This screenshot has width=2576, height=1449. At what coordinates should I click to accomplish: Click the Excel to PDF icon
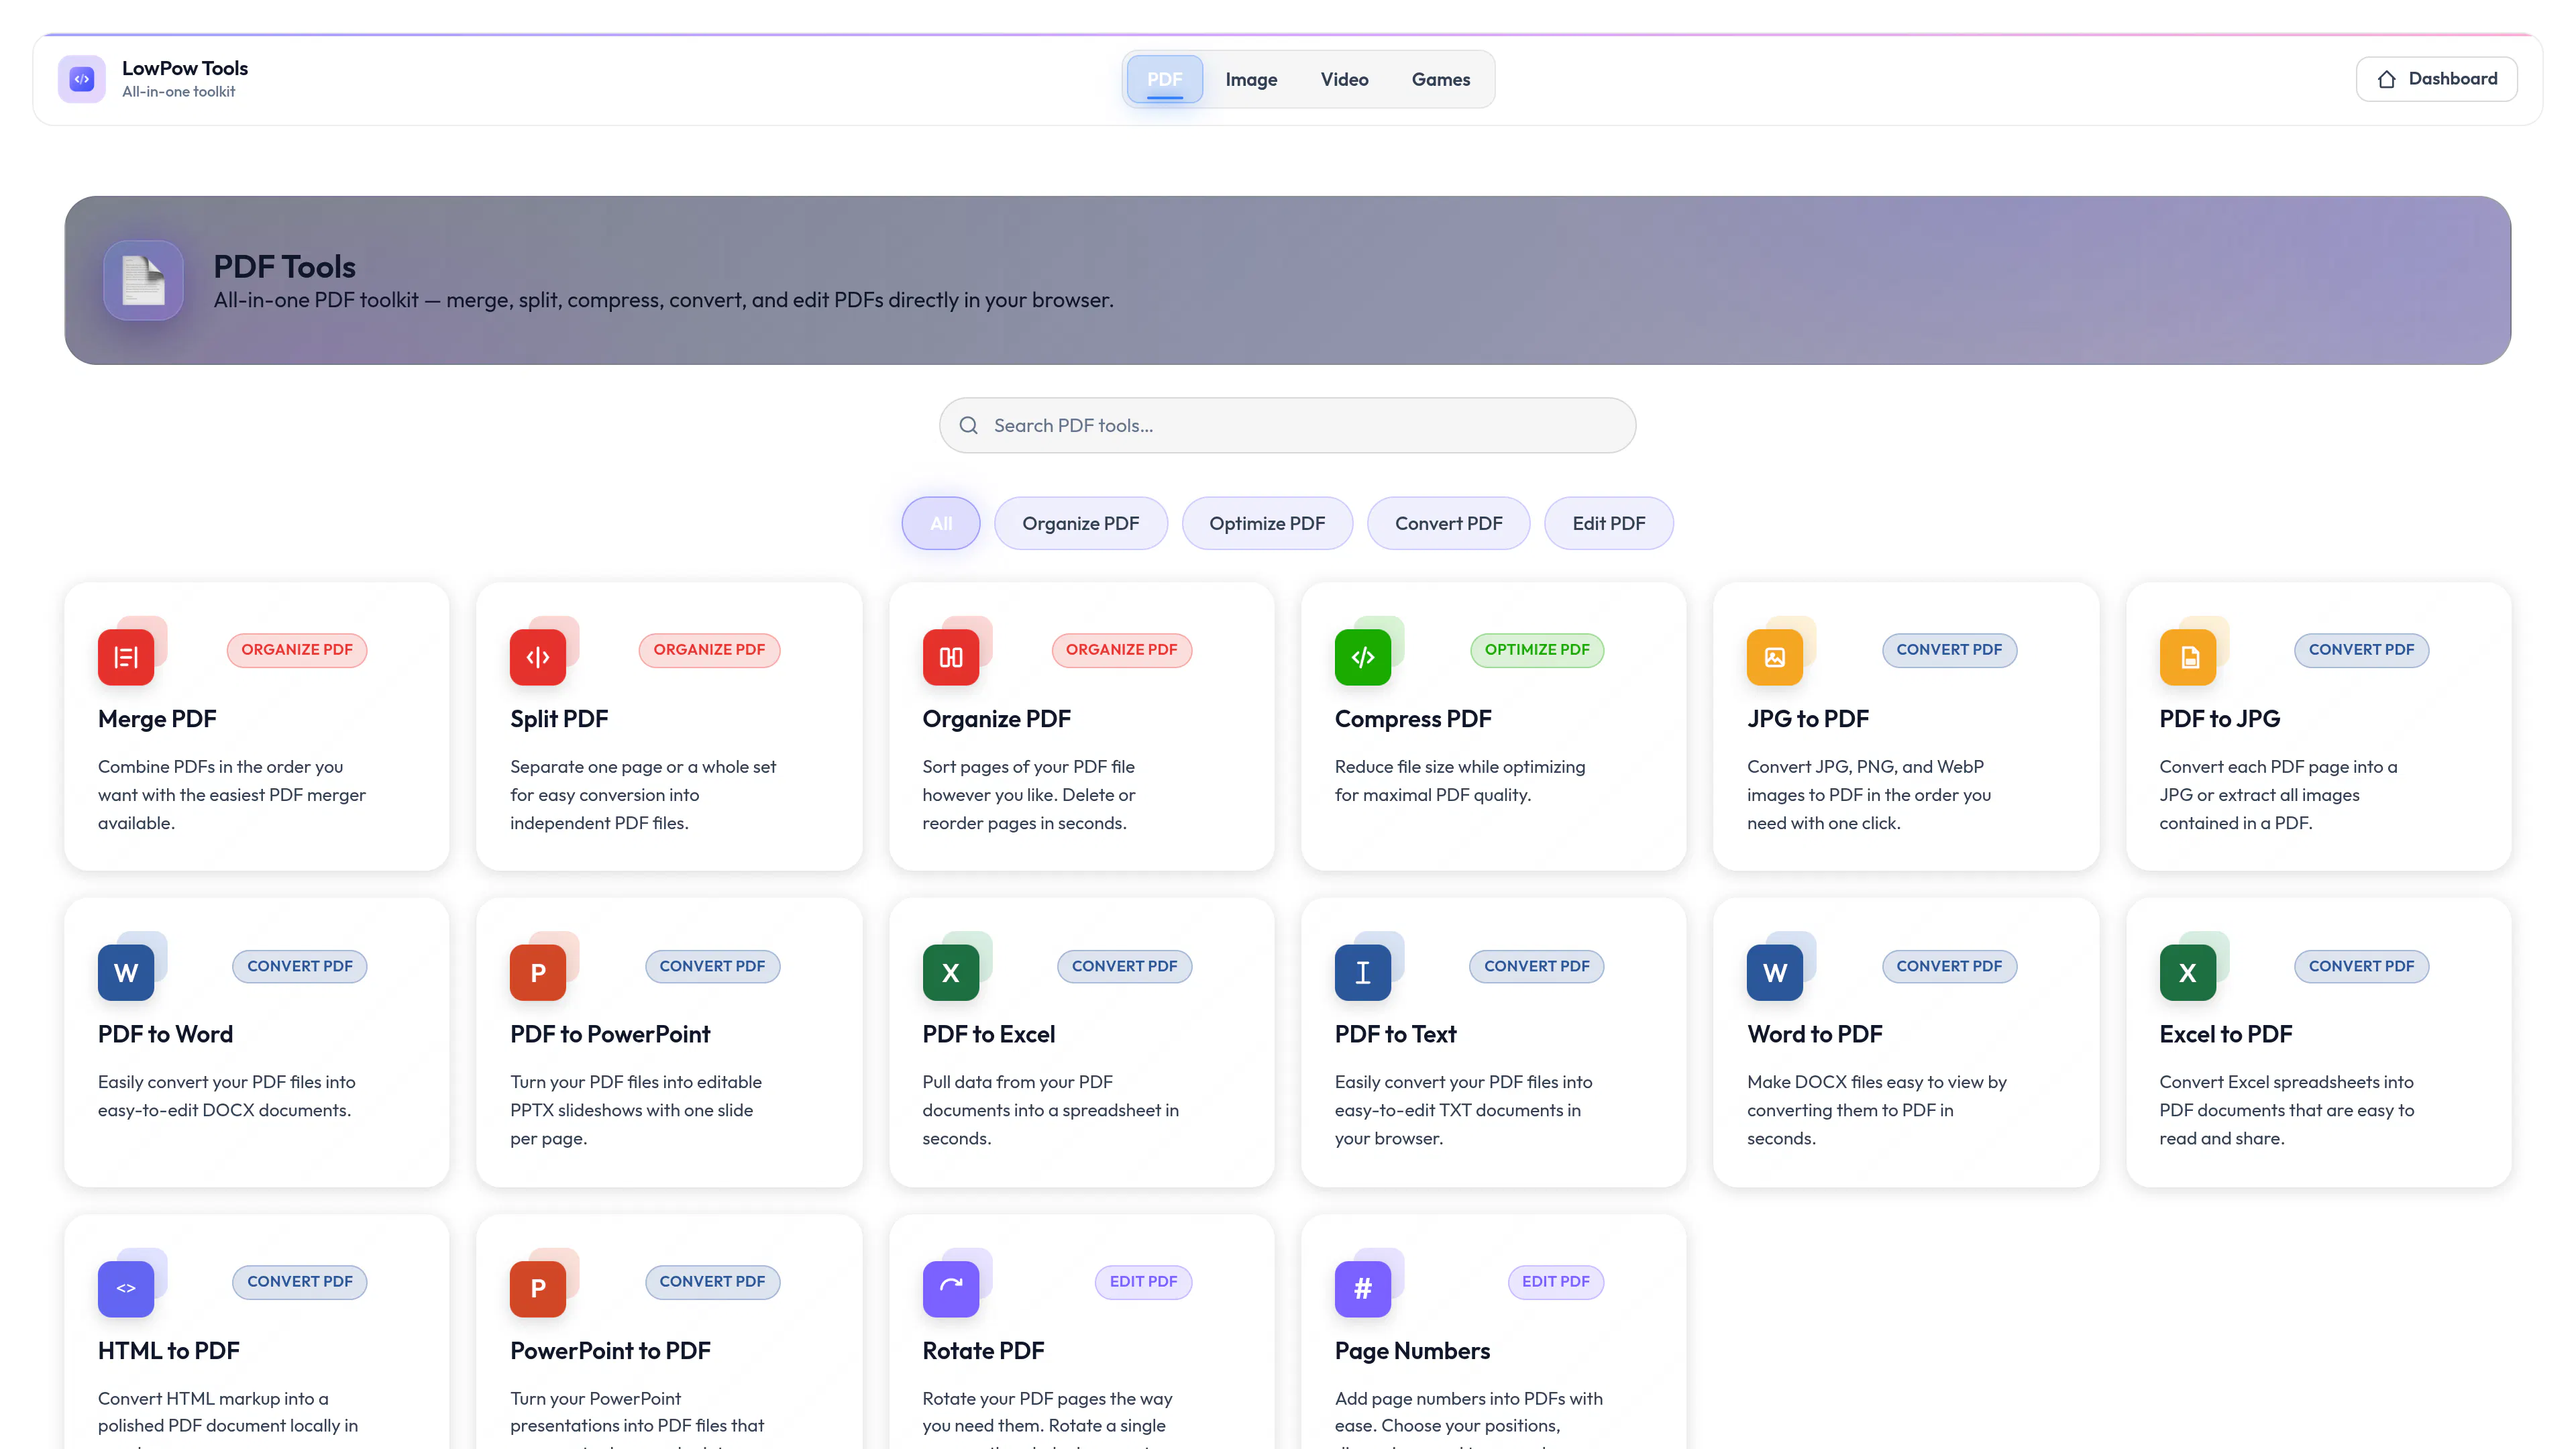pyautogui.click(x=2188, y=973)
